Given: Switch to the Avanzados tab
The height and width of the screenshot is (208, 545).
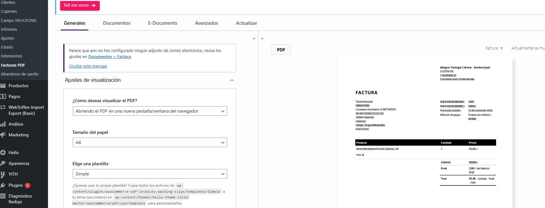Looking at the screenshot, I should tap(207, 23).
